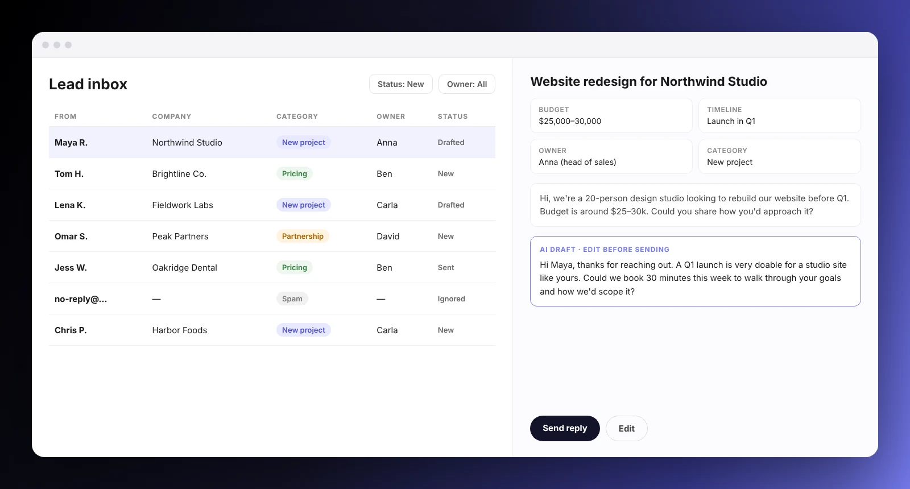Click the Sent status for Jess W.

(446, 268)
